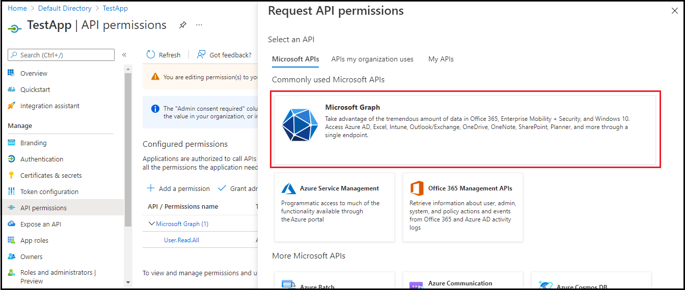Open the Microsoft Graph (1) link

pos(182,223)
